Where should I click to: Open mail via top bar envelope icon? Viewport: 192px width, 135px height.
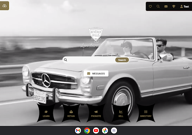point(166,6)
